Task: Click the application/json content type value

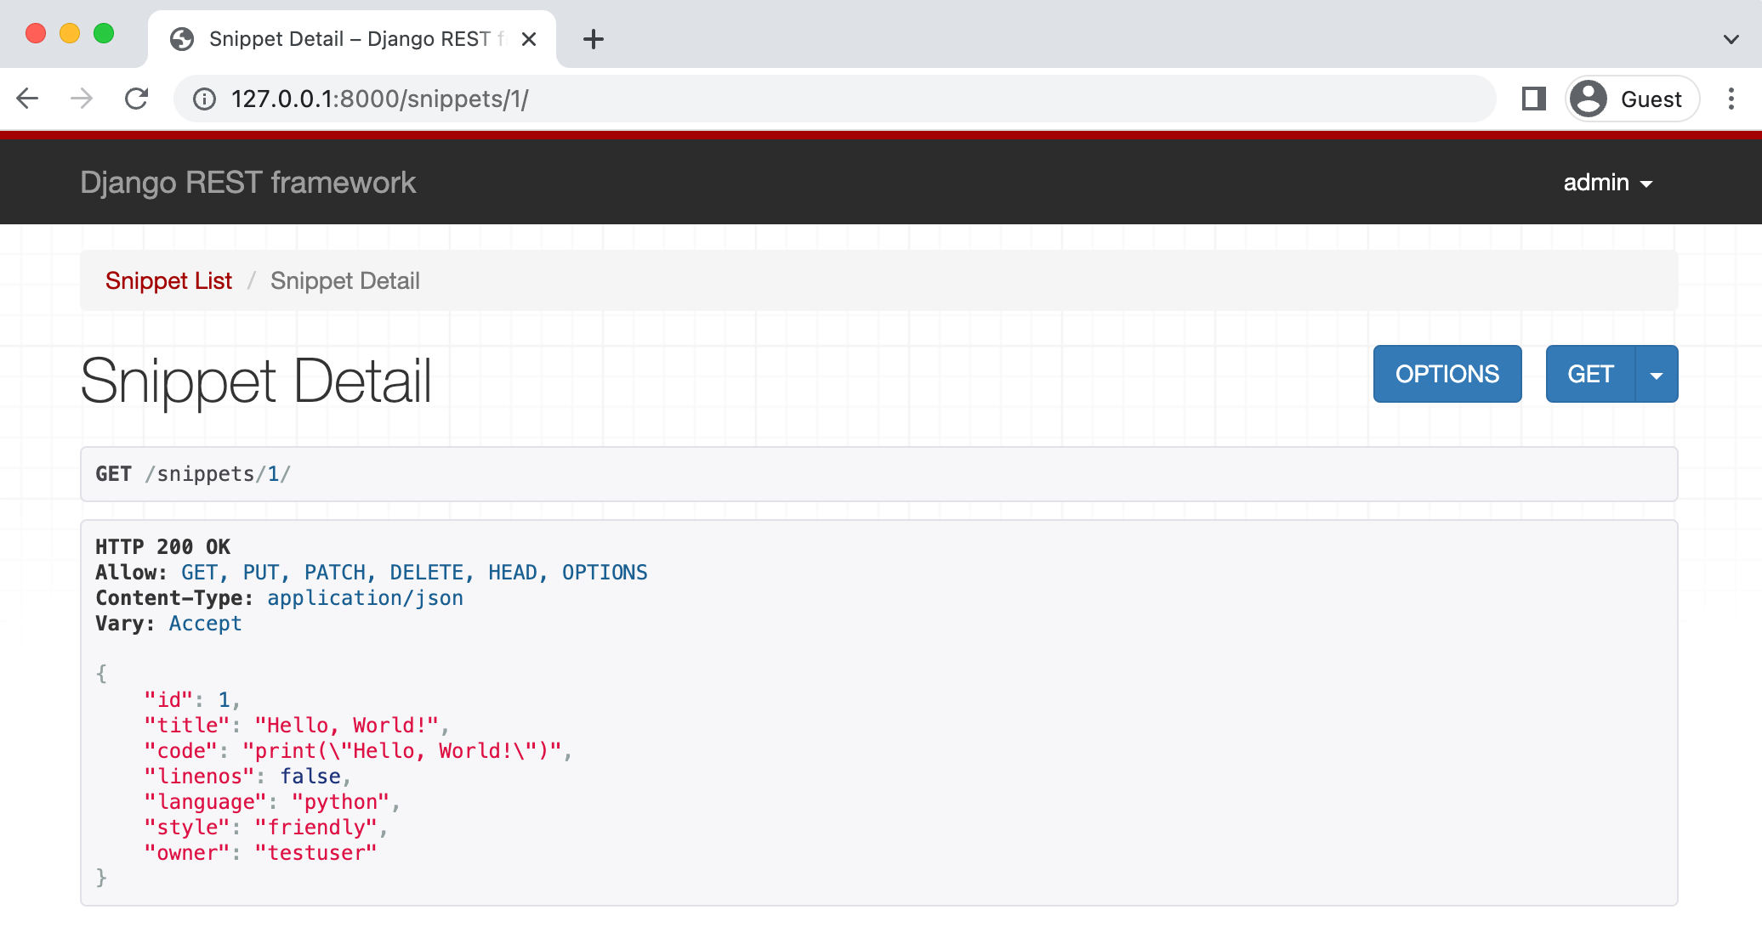Action: [365, 598]
